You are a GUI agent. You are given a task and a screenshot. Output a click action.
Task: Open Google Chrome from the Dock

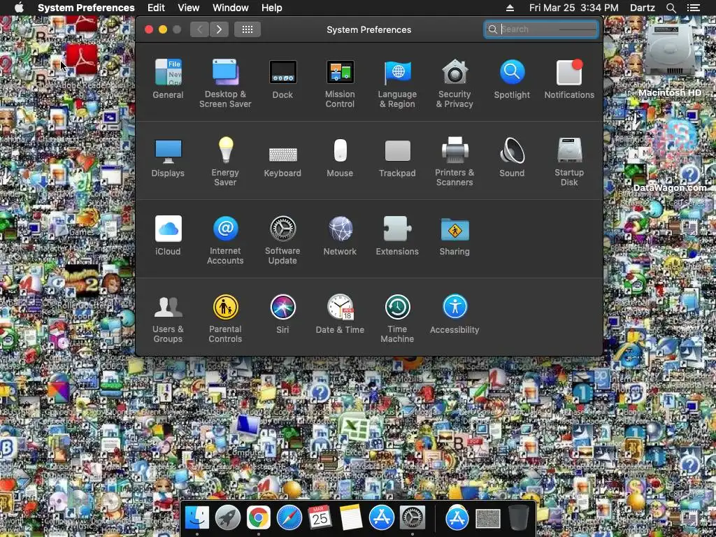(259, 518)
